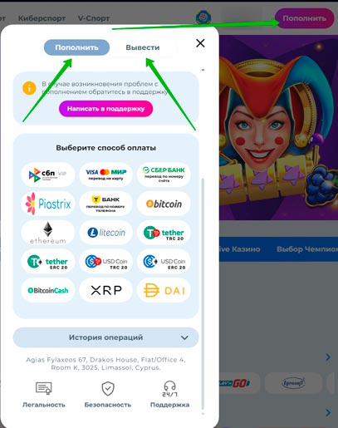This screenshot has width=338, height=428.
Task: Choose ethereum as payment method
Action: (x=48, y=233)
